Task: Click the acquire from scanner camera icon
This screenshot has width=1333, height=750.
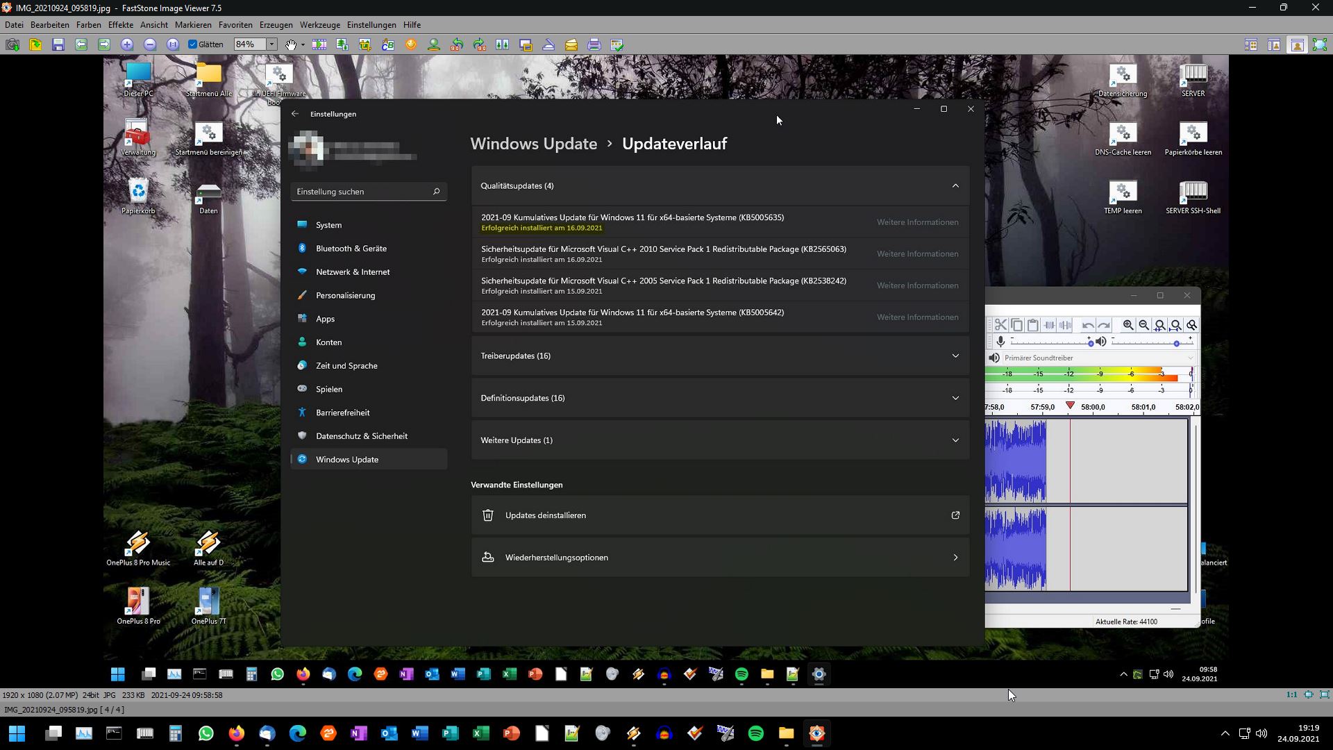Action: pos(12,44)
